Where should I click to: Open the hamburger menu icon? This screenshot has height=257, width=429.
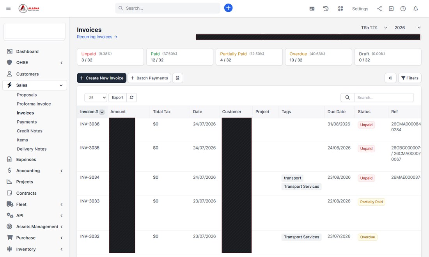coord(9,9)
